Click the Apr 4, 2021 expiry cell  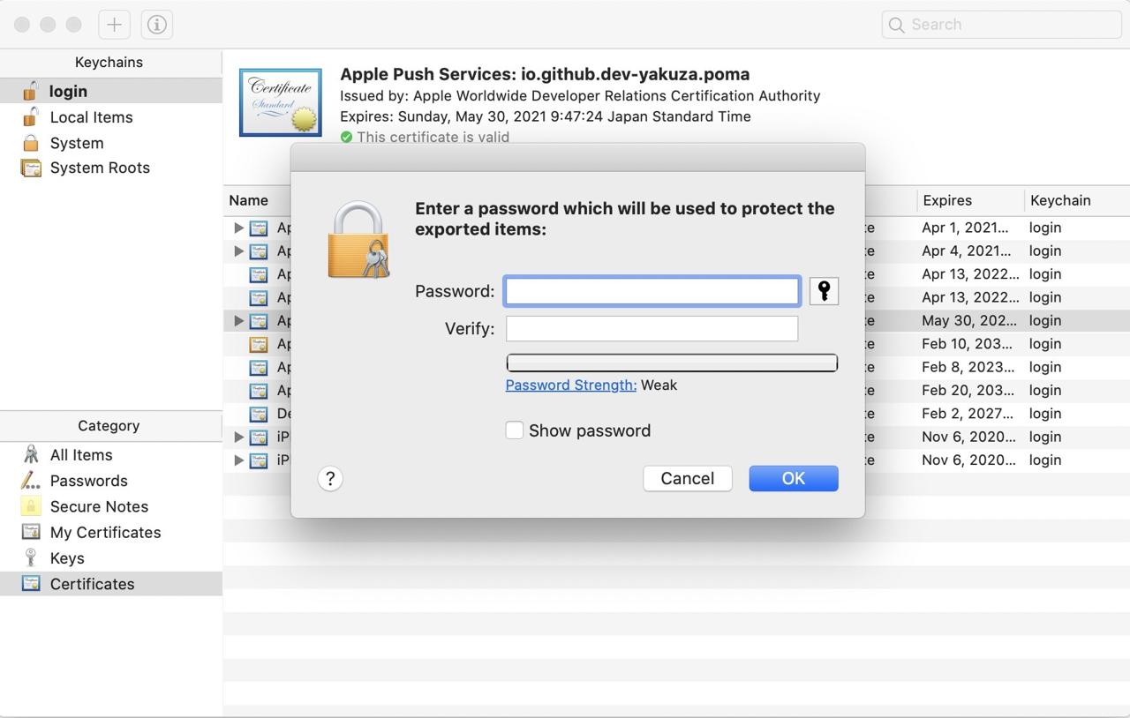click(x=965, y=251)
